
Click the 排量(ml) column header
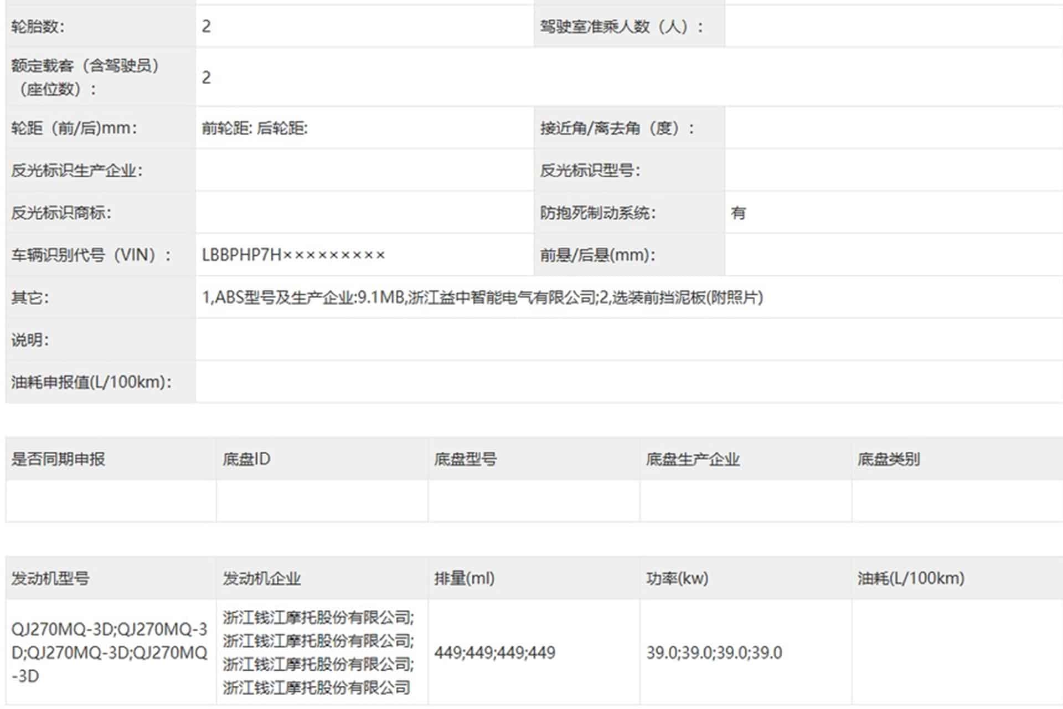[x=464, y=578]
